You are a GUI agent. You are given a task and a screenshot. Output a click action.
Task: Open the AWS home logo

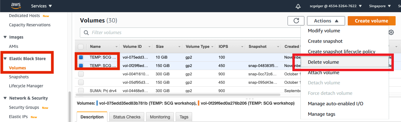[16, 6]
